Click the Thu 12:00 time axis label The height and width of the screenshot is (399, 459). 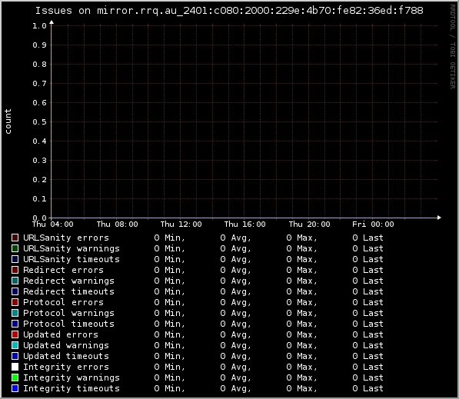coord(181,224)
